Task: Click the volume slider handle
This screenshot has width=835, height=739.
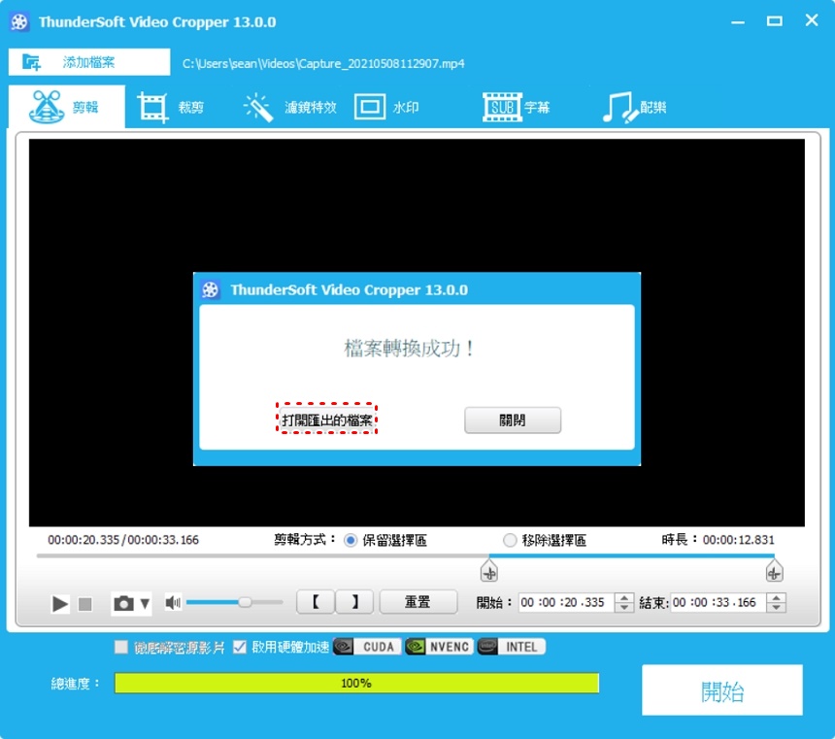Action: [x=245, y=602]
